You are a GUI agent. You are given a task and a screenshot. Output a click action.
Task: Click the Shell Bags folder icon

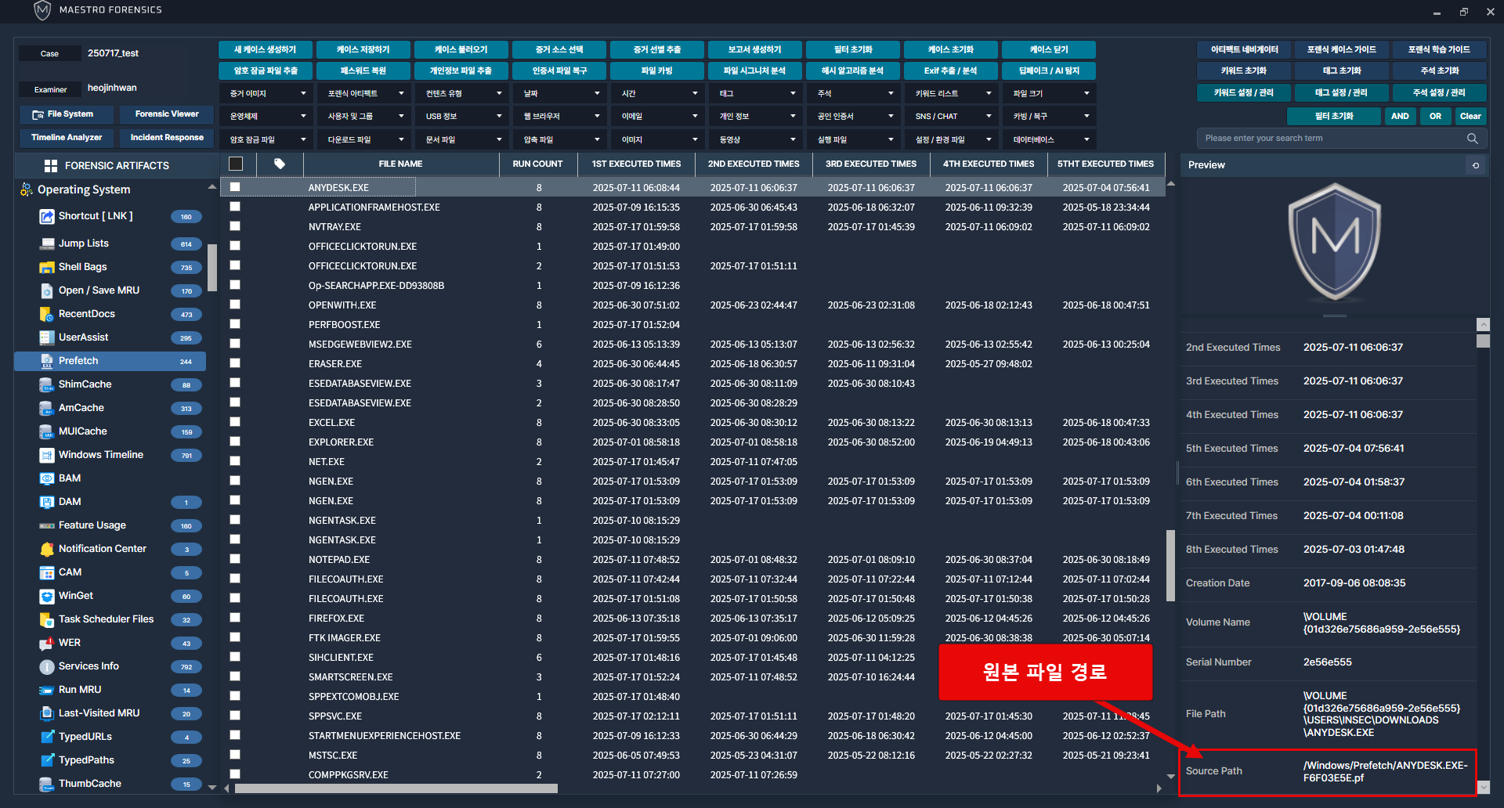(x=47, y=267)
